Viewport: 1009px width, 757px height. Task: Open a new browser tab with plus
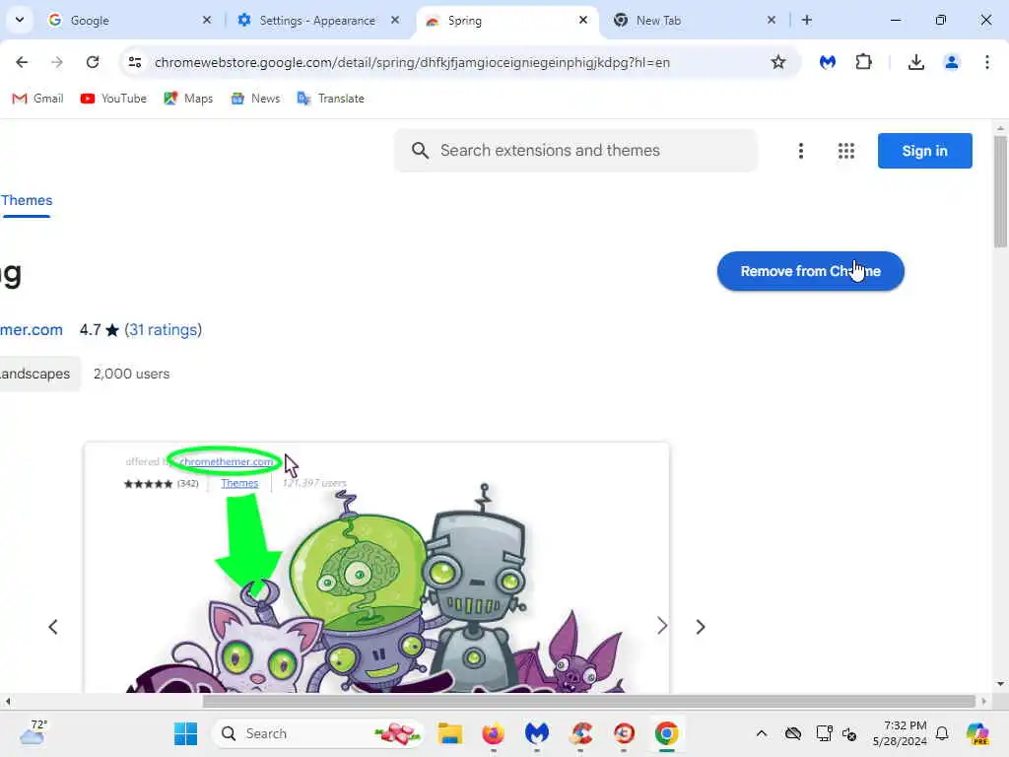tap(806, 21)
